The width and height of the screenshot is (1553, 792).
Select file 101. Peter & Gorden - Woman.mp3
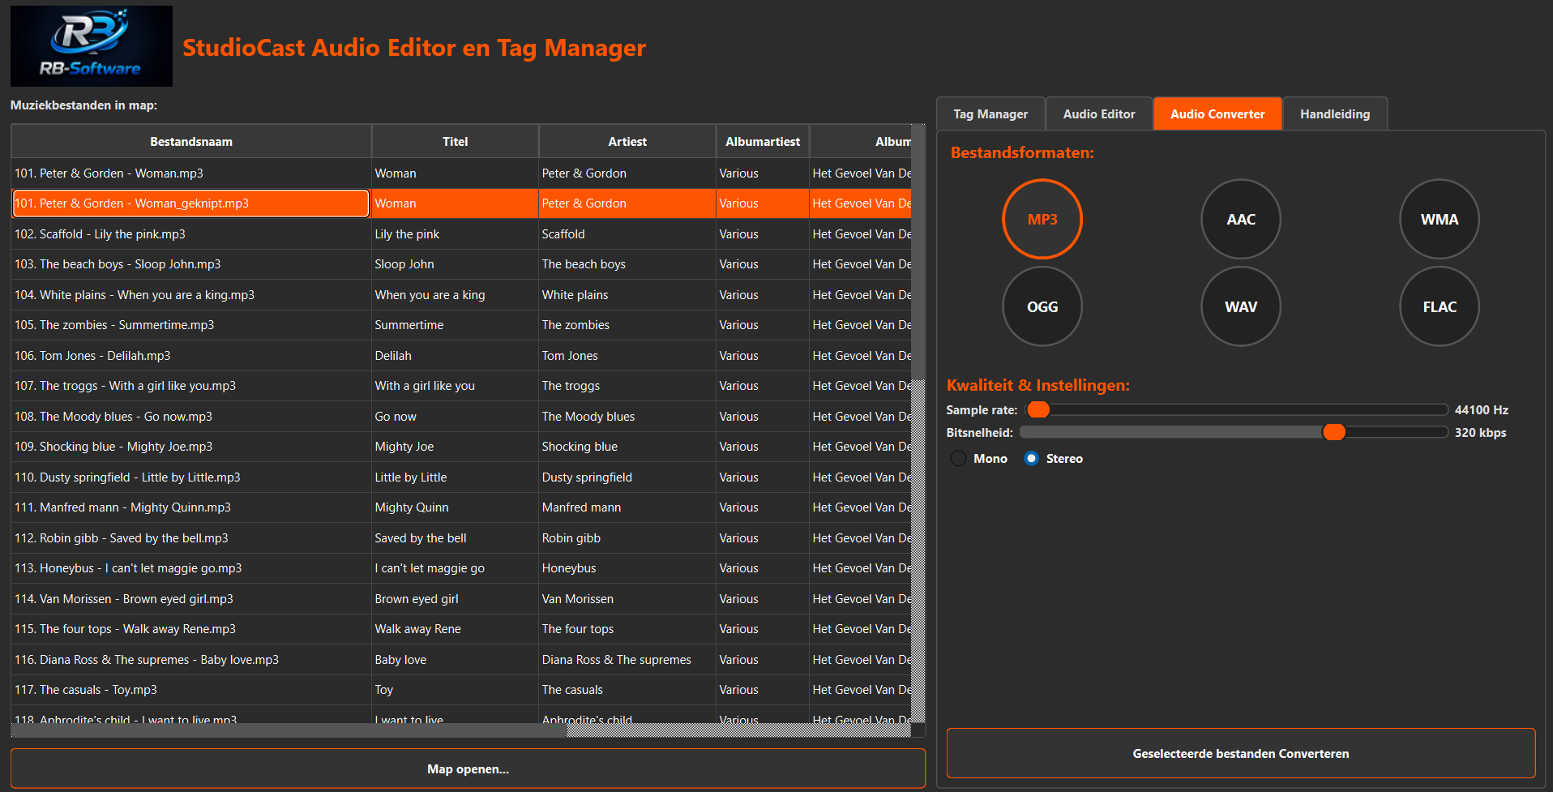tap(191, 173)
